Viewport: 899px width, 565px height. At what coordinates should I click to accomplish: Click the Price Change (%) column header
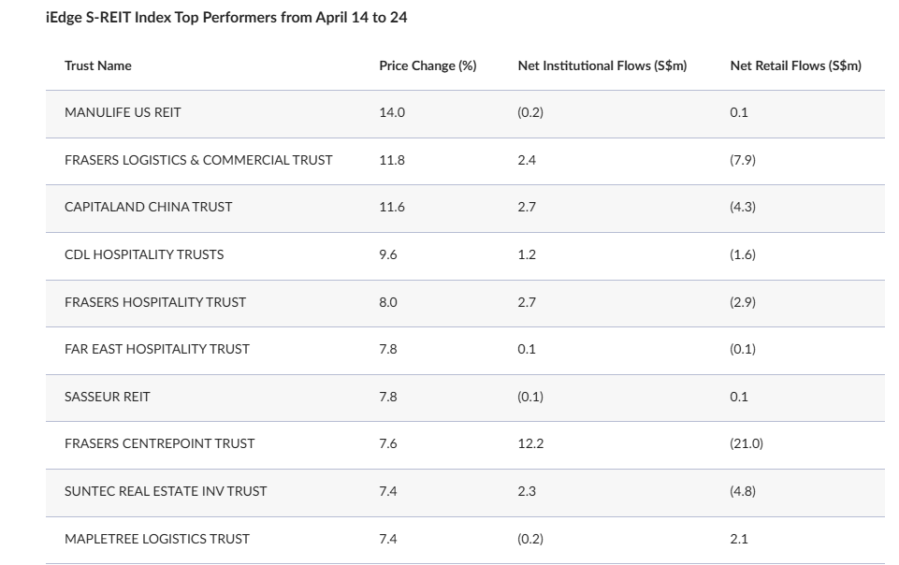(428, 65)
